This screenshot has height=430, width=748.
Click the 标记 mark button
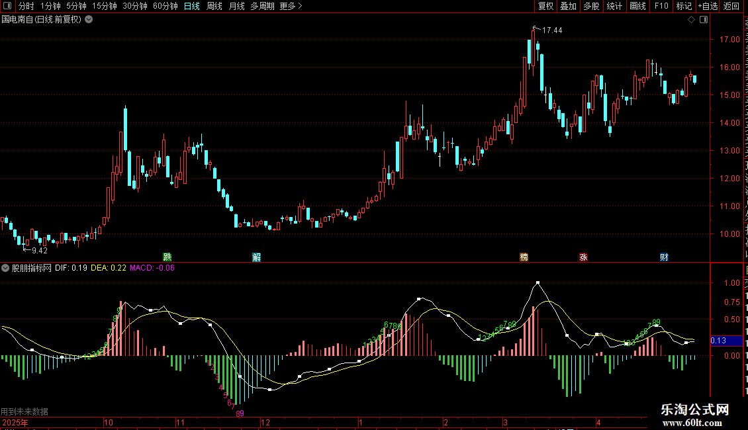pos(684,6)
